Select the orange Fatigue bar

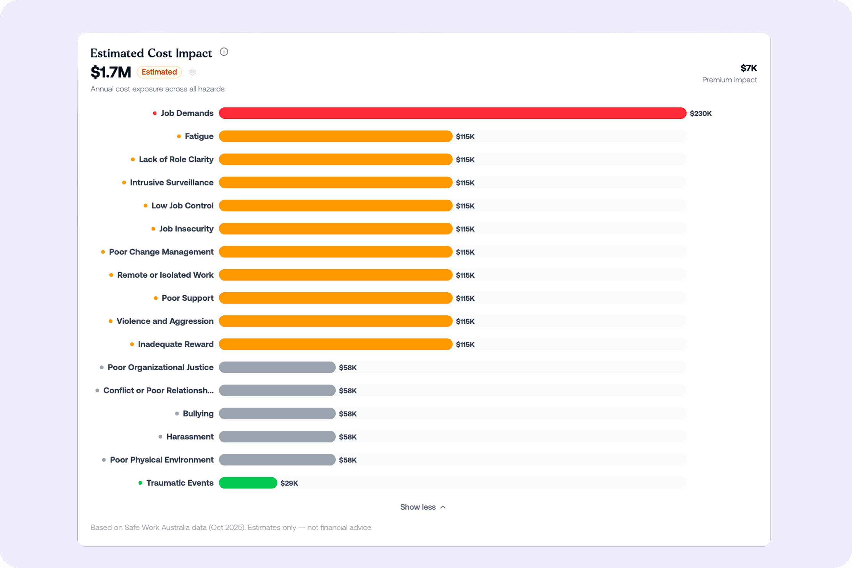[x=335, y=136]
